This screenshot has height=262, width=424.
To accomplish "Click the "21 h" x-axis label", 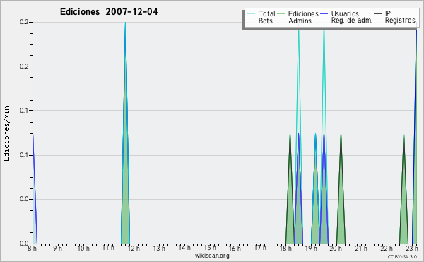I will 361,248.
